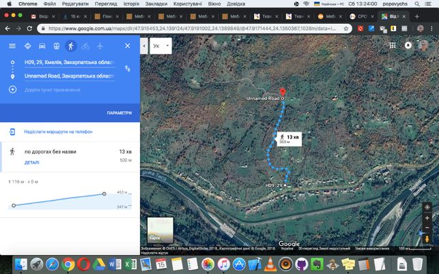Click the ДЕТАЛІ link for route
The image size is (439, 274).
pyautogui.click(x=32, y=162)
